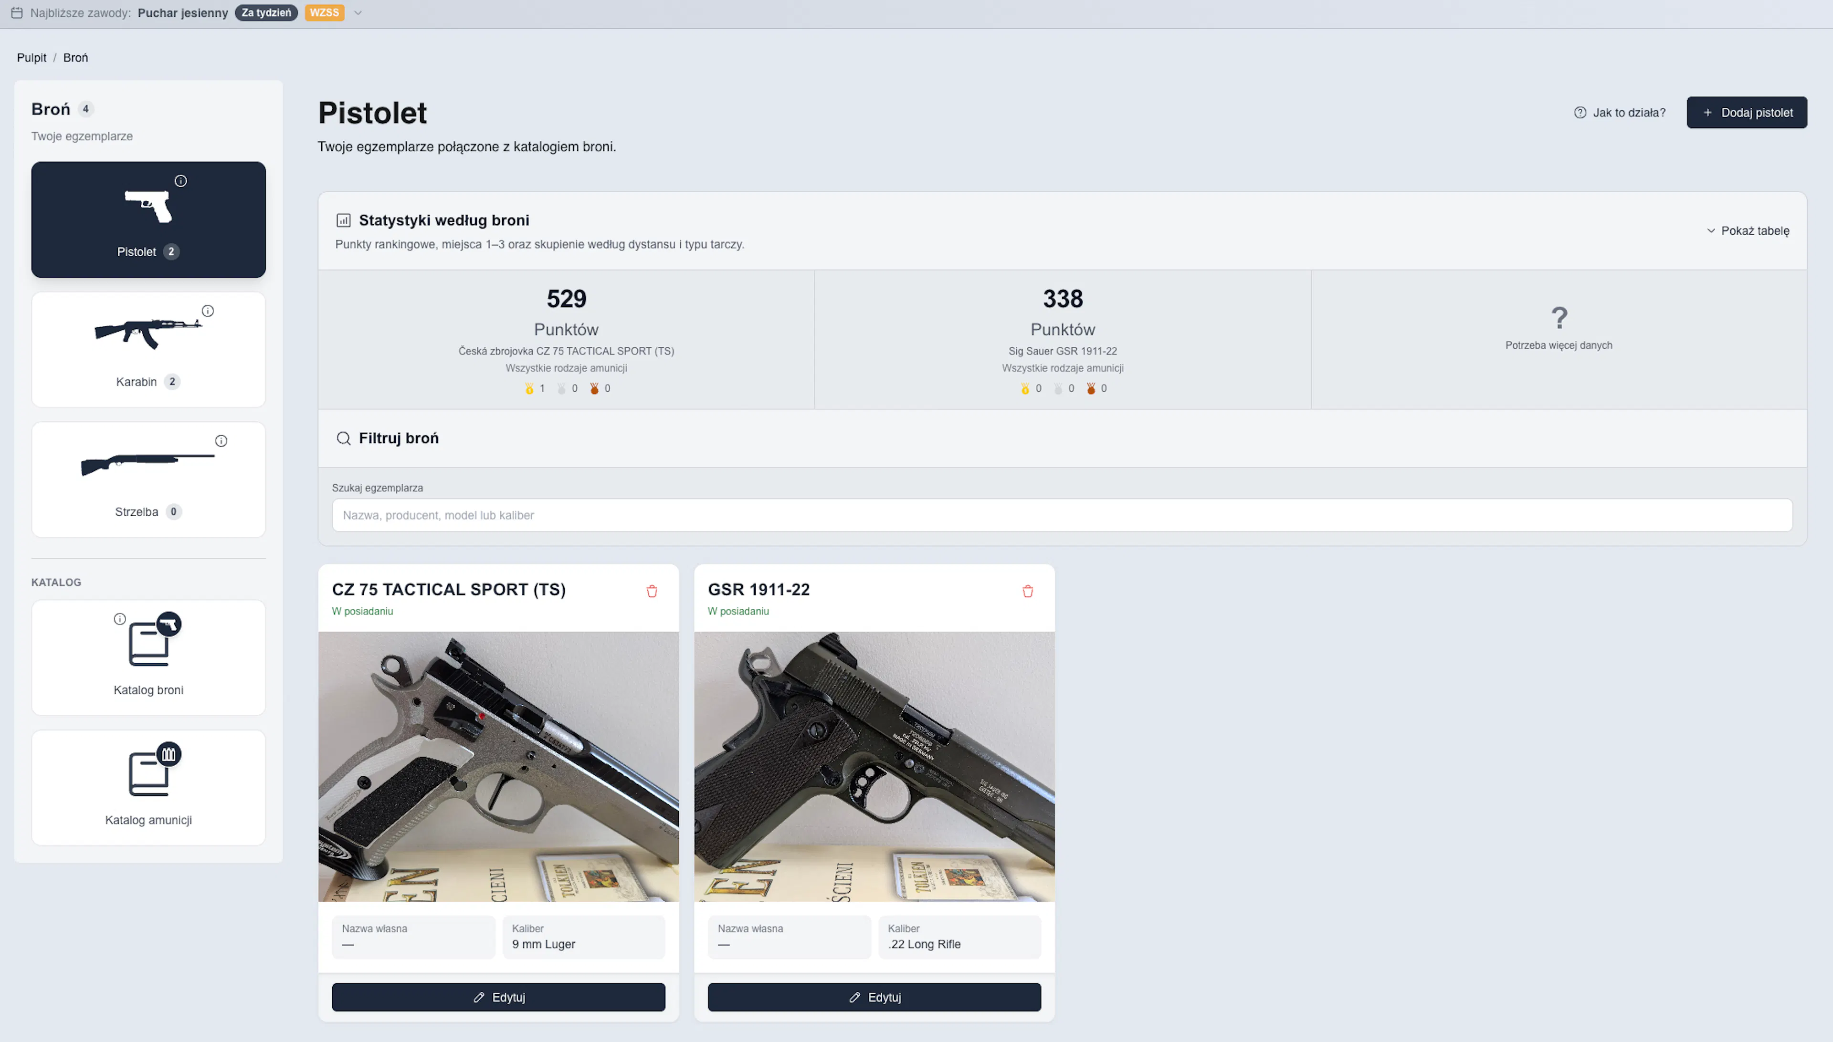Open Katalog broni
The height and width of the screenshot is (1042, 1833).
click(x=148, y=657)
